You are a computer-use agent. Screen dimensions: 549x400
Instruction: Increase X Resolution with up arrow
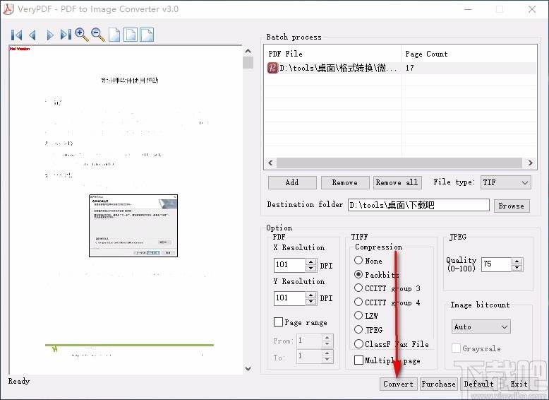(310, 261)
